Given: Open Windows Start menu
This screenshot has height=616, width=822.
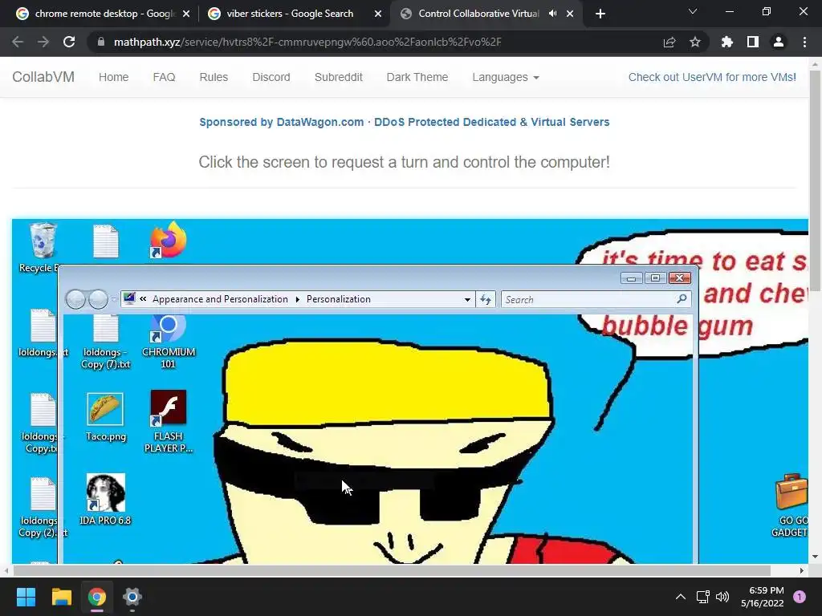Looking at the screenshot, I should (26, 597).
